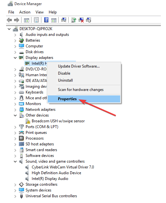Screen dimensions: 166x203
Task: Choose Disable in the context menu
Action: click(x=84, y=73)
